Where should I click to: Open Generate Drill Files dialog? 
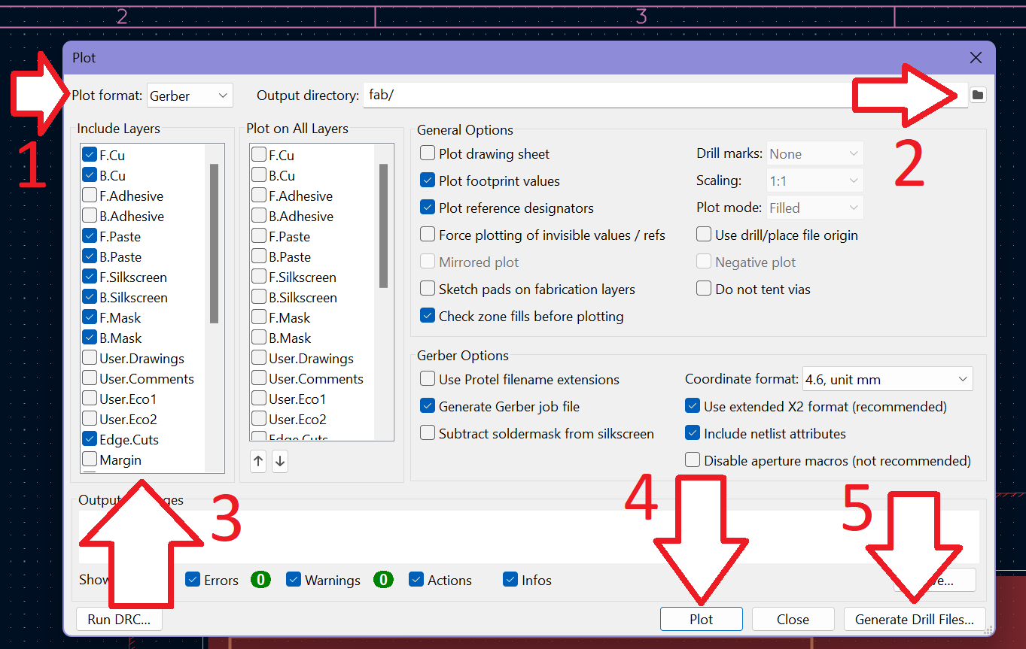click(x=915, y=619)
